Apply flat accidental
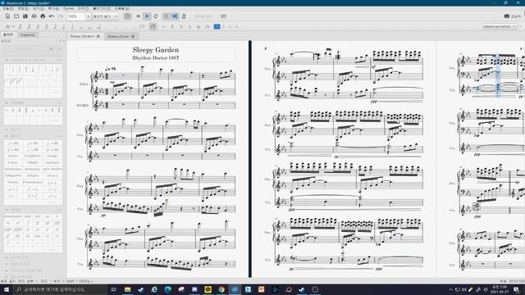 point(189,26)
